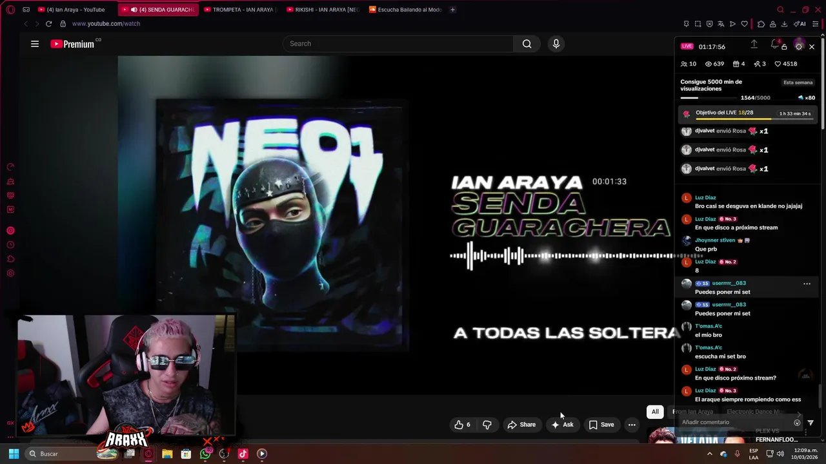Dislike the video with thumbs down
The height and width of the screenshot is (464, 826).
click(x=487, y=425)
